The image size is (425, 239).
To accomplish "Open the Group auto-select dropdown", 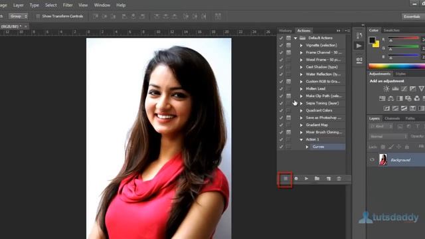I will (18, 16).
